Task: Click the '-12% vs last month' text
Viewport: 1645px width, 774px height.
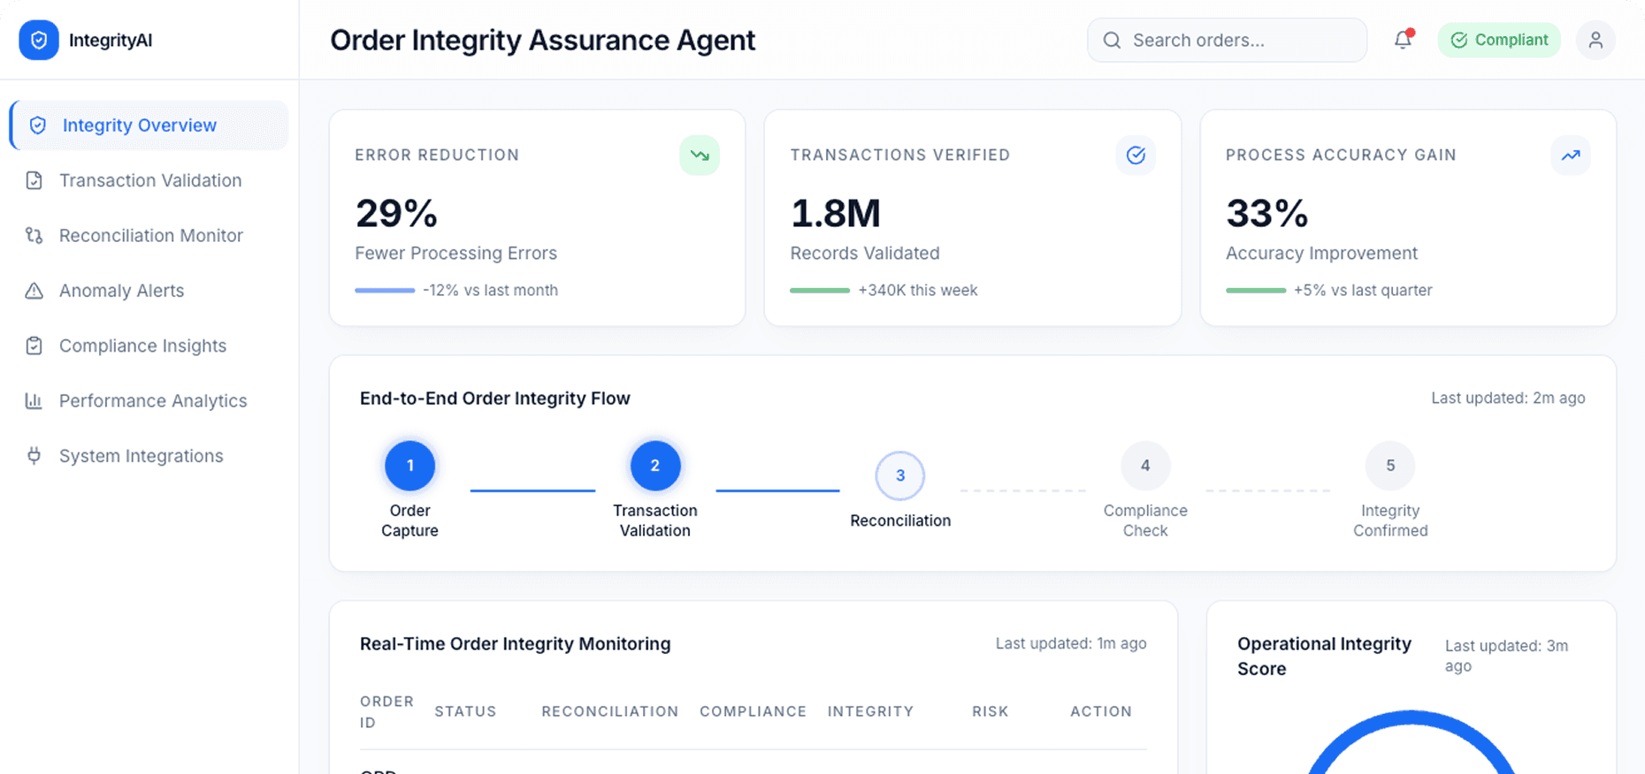Action: 490,290
